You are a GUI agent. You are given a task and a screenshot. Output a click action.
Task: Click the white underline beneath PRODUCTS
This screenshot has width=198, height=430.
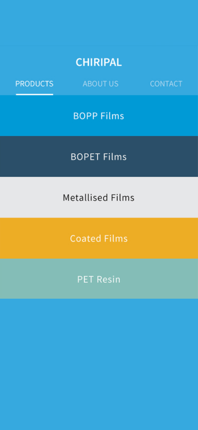tap(34, 94)
